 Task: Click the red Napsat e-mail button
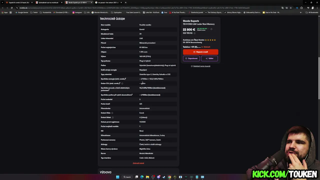point(200,52)
